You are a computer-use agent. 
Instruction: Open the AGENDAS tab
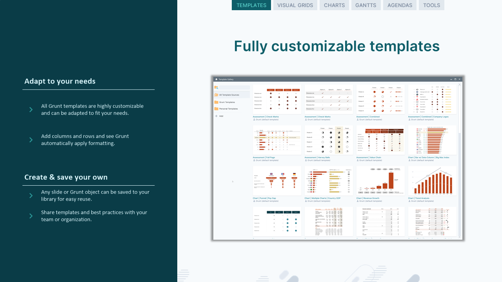pos(400,5)
